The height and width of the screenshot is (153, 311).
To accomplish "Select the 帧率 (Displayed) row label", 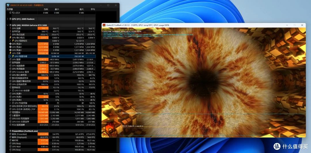I will pyautogui.click(x=19, y=137).
